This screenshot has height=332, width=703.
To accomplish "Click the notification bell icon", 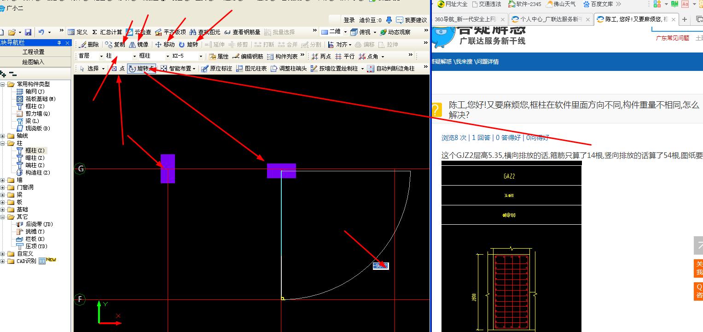I will click(x=389, y=20).
